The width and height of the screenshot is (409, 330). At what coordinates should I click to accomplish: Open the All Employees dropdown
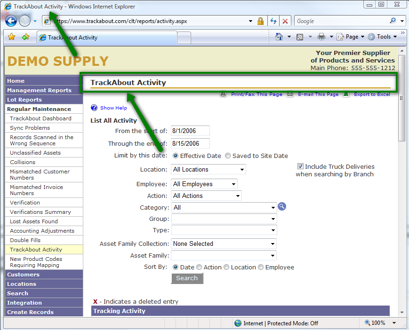(204, 184)
